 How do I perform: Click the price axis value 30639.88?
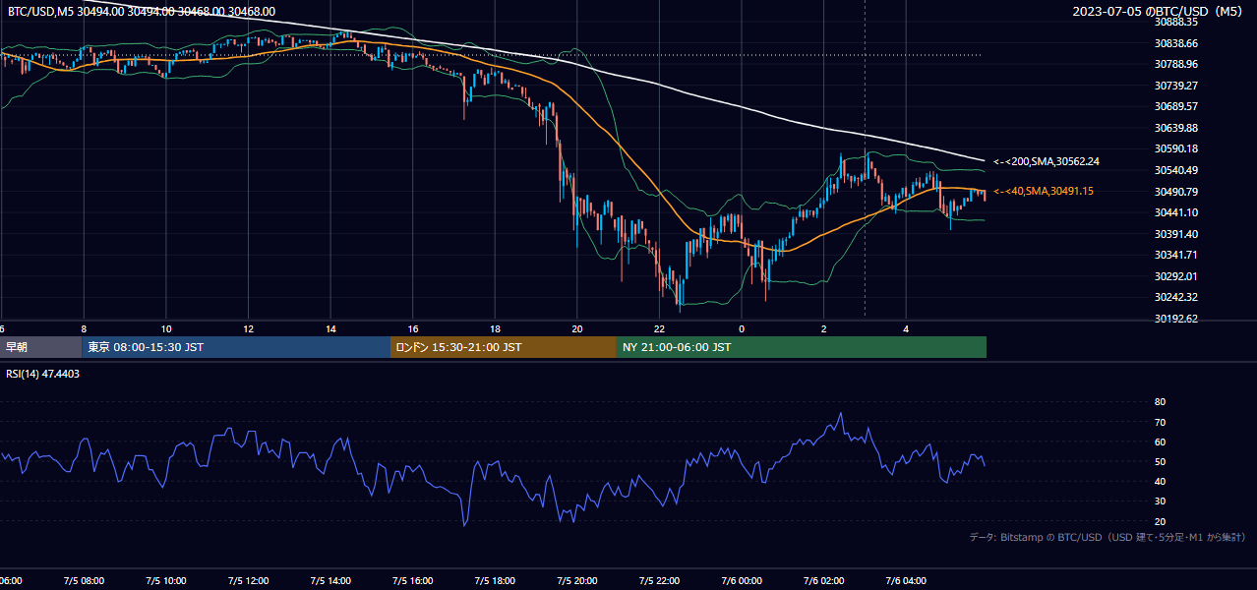1175,128
